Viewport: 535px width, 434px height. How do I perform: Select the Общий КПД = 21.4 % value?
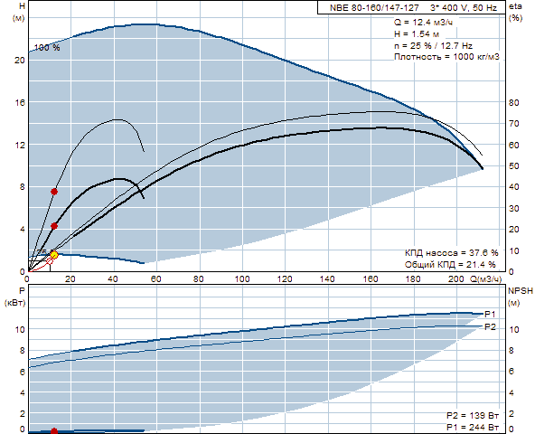450,264
